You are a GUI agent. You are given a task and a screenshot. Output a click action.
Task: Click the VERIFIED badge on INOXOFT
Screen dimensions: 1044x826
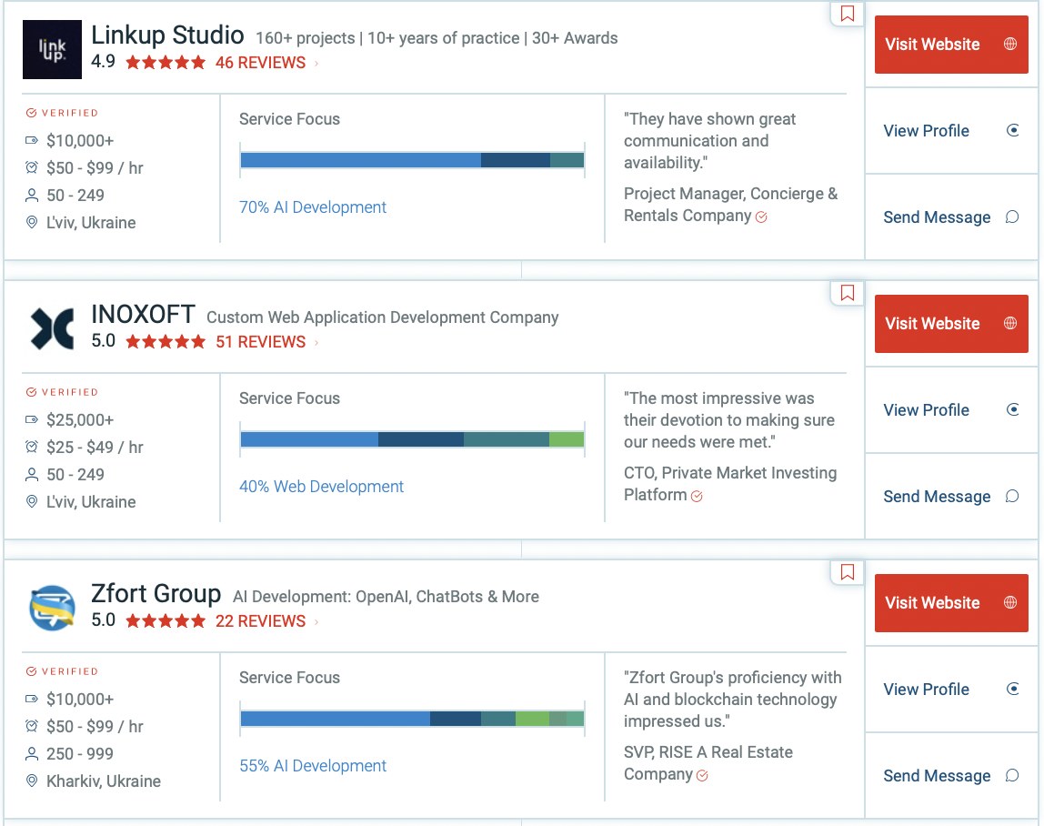pyautogui.click(x=62, y=392)
